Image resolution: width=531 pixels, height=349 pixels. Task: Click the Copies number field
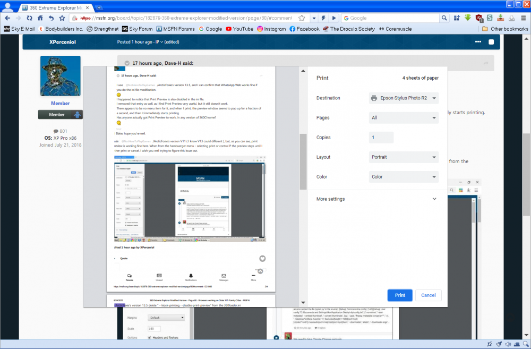(381, 138)
